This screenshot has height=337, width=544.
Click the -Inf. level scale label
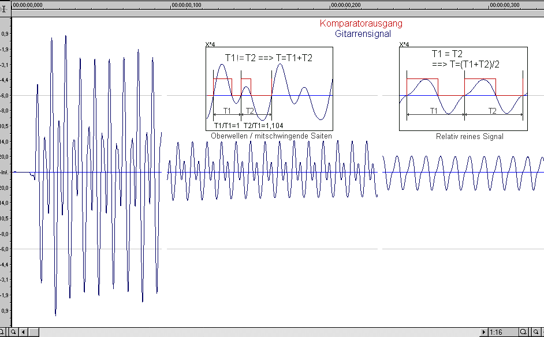5,172
